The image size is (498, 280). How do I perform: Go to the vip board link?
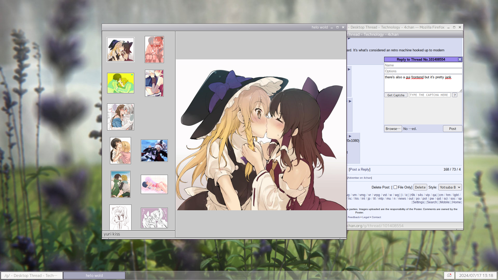(x=428, y=195)
